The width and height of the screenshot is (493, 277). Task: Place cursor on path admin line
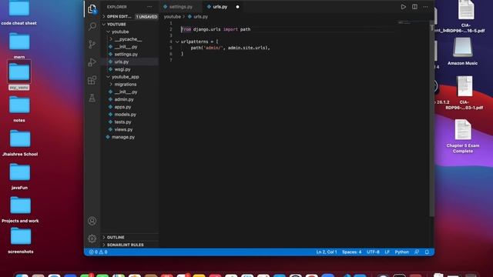pyautogui.click(x=230, y=48)
